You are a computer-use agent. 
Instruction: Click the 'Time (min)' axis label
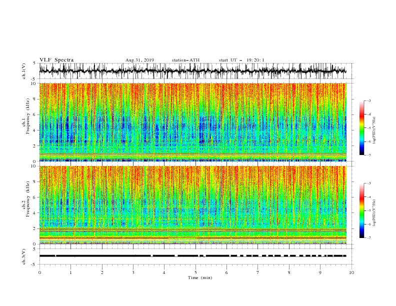click(x=200, y=277)
